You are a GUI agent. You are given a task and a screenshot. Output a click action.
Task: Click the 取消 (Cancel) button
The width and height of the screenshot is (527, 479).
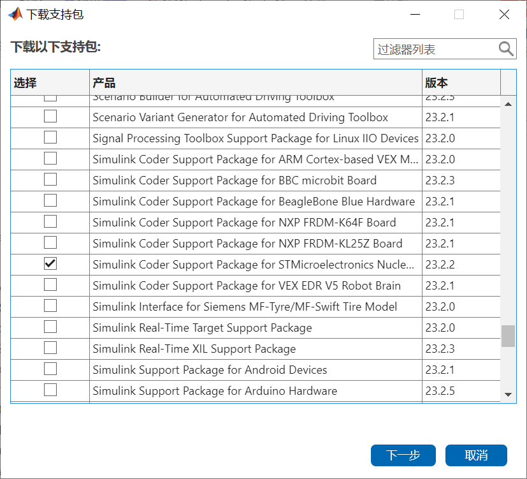click(476, 455)
